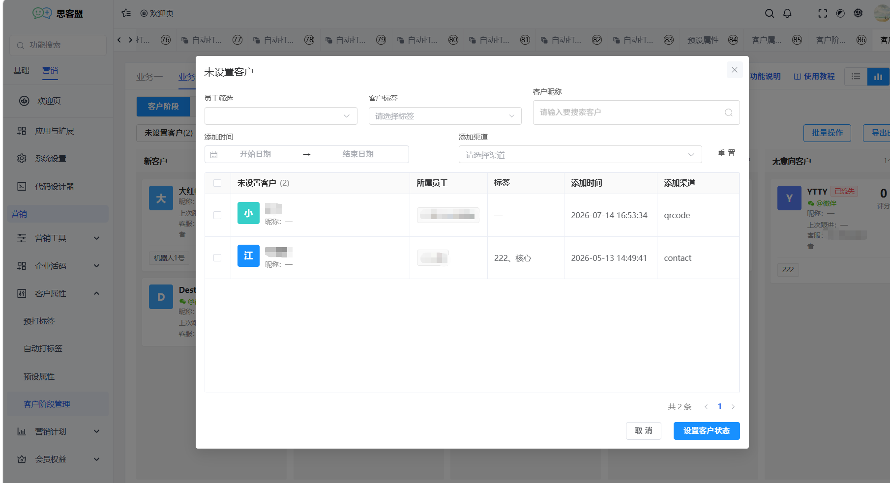The height and width of the screenshot is (483, 890).
Task: Click the 营销计划 chart icon
Action: [x=22, y=431]
